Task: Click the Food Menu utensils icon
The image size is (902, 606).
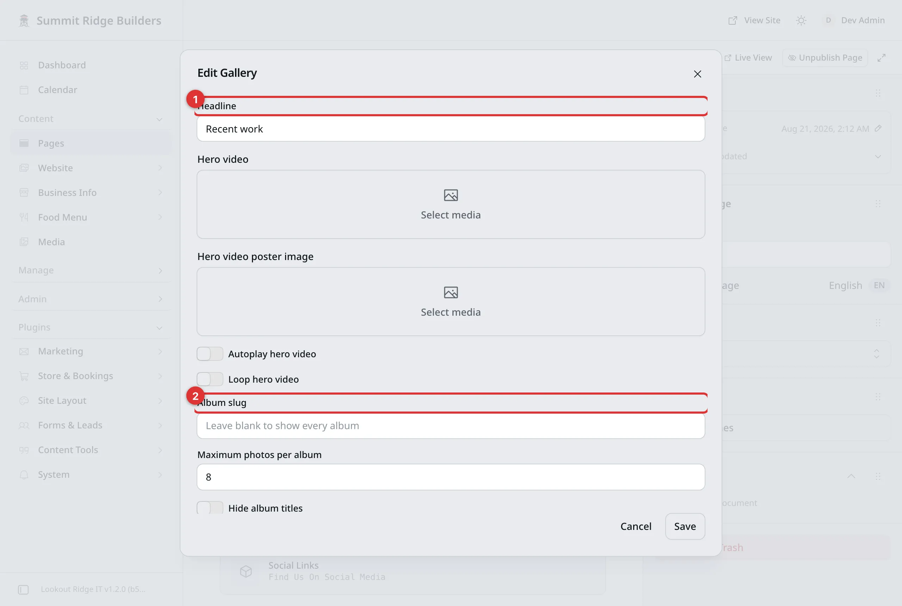Action: click(24, 217)
